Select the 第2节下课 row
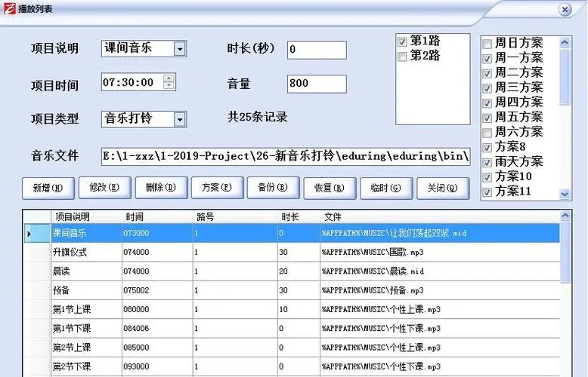This screenshot has height=377, width=588. [x=292, y=367]
